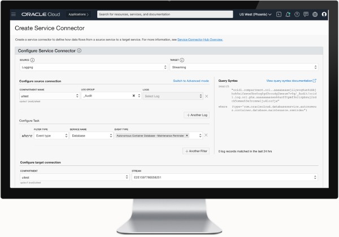
Task: Click the Query Syntax heading
Action: [x=228, y=81]
